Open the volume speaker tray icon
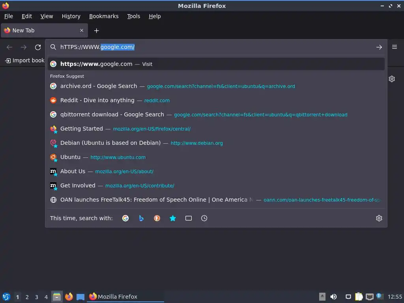404x303 pixels. click(x=333, y=297)
